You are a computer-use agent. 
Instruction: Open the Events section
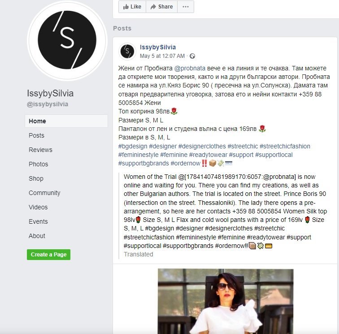(38, 221)
